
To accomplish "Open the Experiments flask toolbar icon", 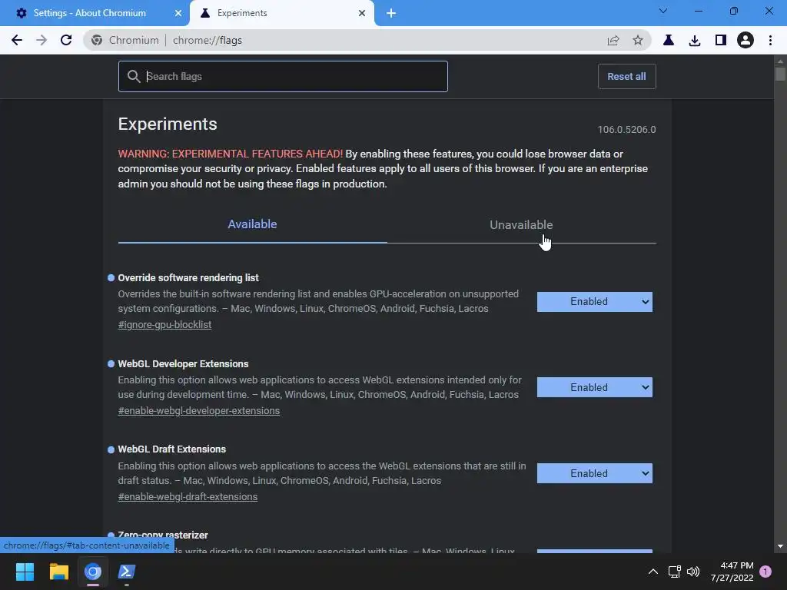I will [x=668, y=40].
